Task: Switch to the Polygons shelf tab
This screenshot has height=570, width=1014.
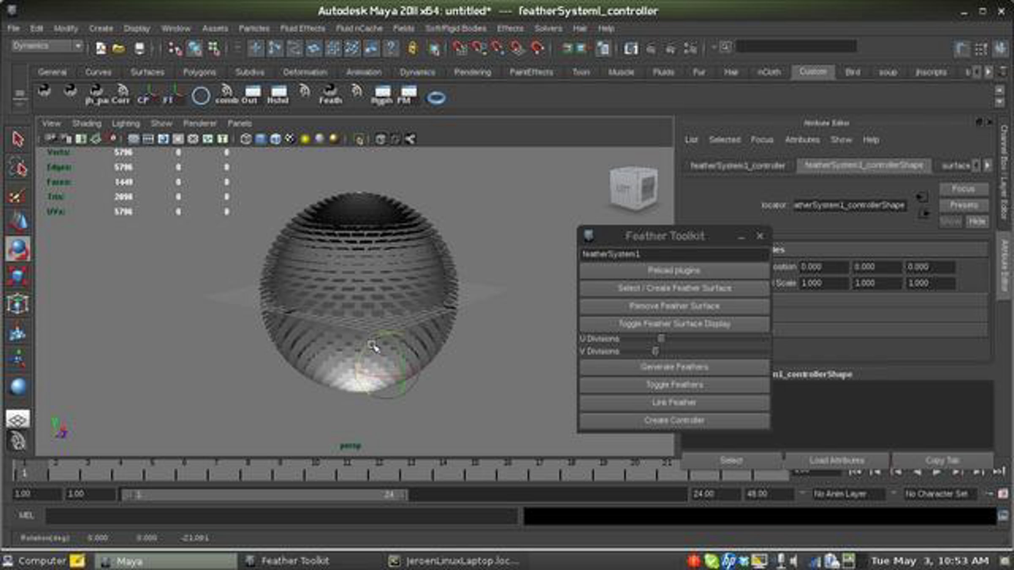Action: click(199, 72)
